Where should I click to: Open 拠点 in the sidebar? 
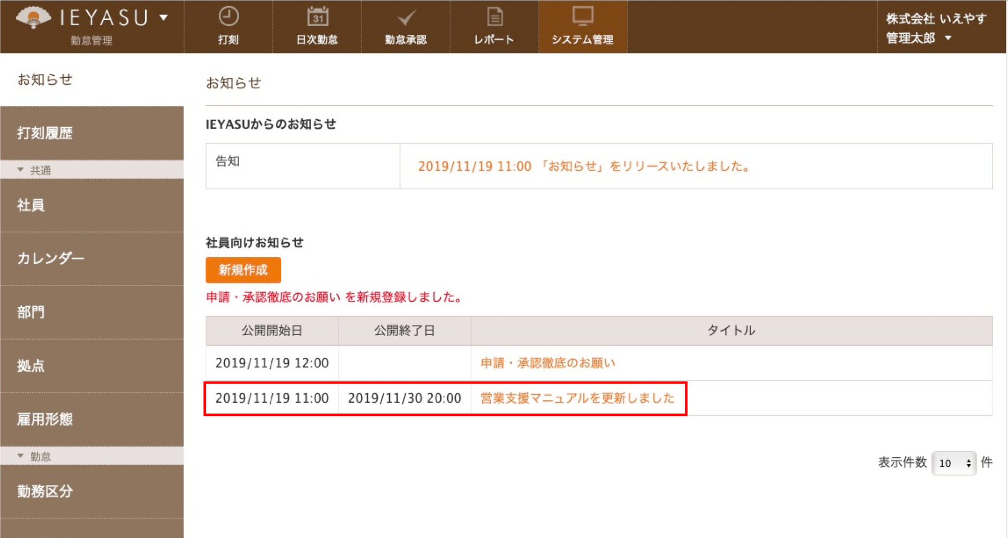pyautogui.click(x=92, y=366)
